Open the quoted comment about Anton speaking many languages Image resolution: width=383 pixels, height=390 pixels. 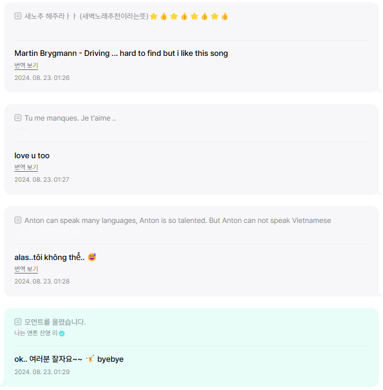pyautogui.click(x=177, y=221)
